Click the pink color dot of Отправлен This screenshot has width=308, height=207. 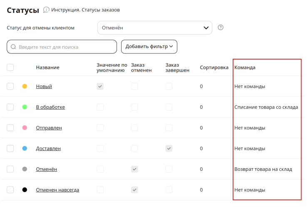coord(25,128)
